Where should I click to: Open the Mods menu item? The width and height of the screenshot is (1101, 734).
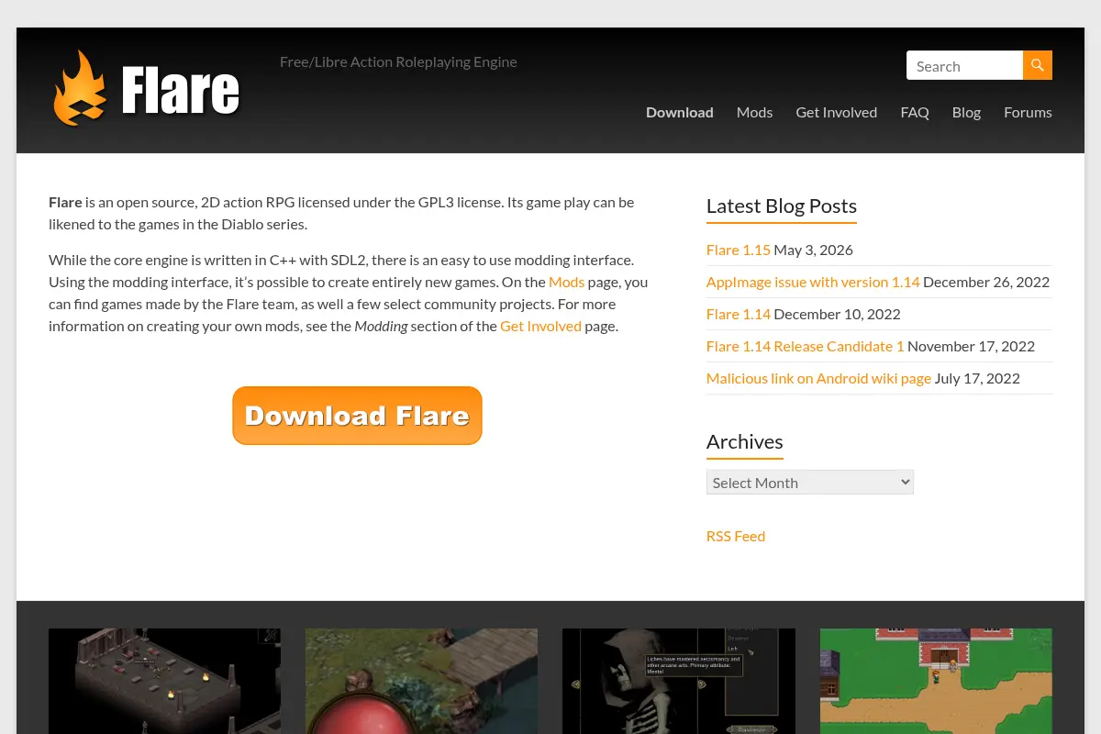click(x=754, y=112)
